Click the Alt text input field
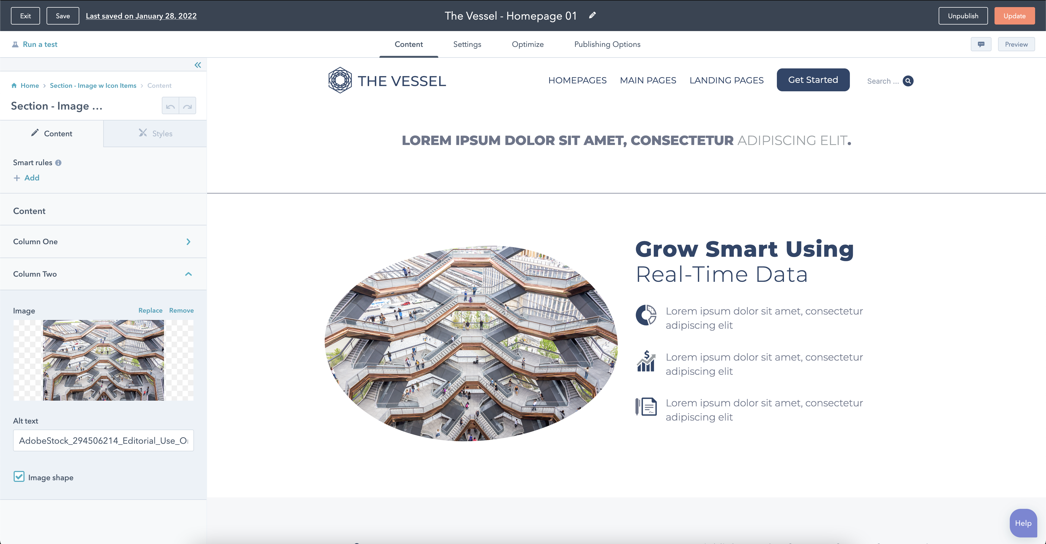The width and height of the screenshot is (1046, 544). tap(103, 440)
